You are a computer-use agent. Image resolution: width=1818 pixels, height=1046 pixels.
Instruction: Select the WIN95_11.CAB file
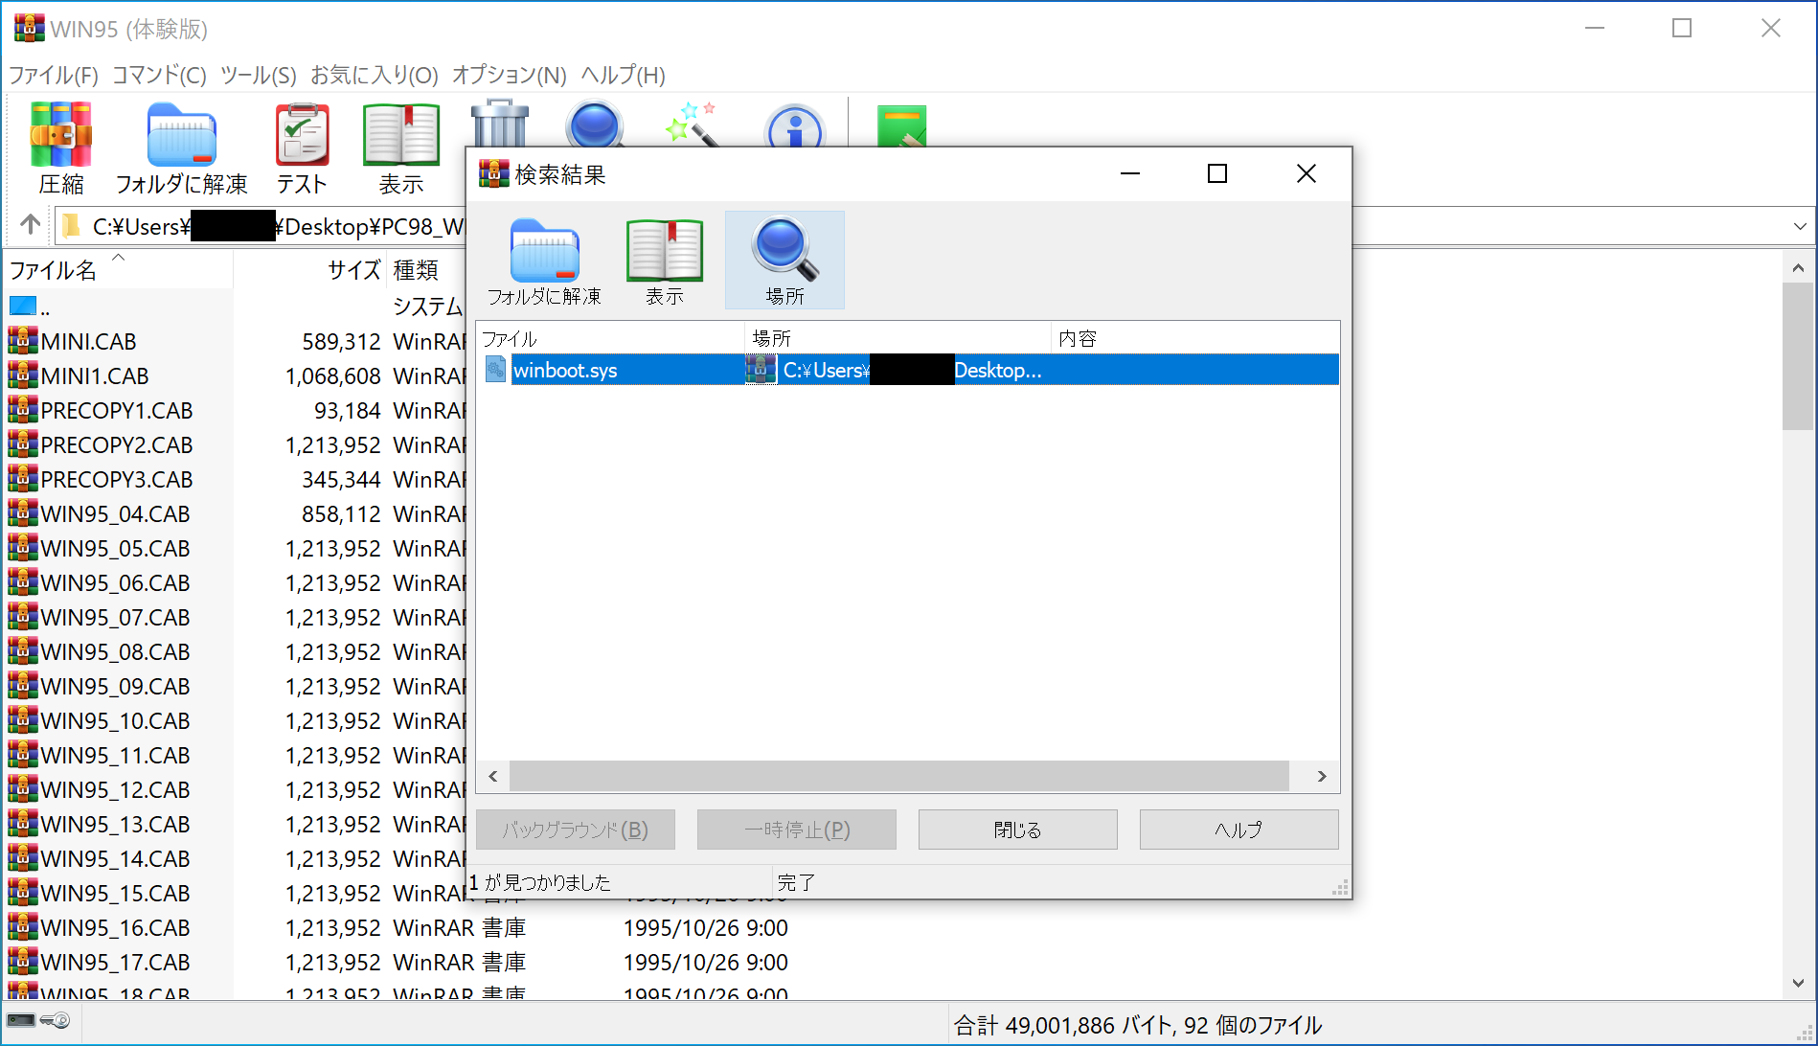click(235, 755)
